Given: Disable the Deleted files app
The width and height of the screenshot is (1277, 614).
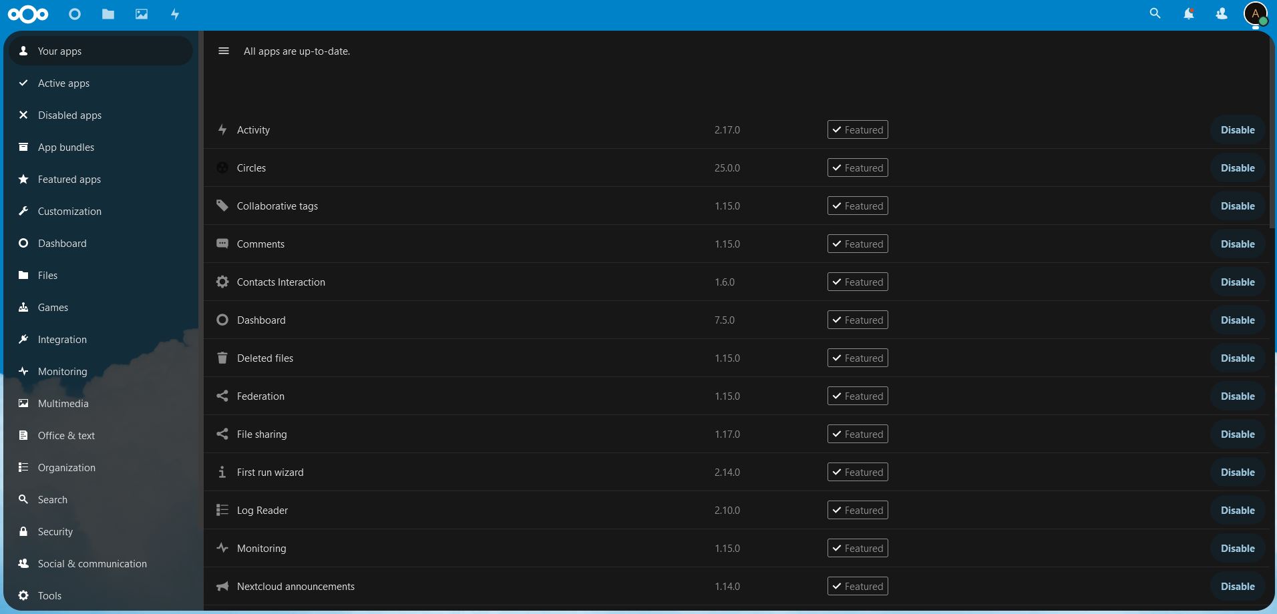Looking at the screenshot, I should pos(1238,358).
